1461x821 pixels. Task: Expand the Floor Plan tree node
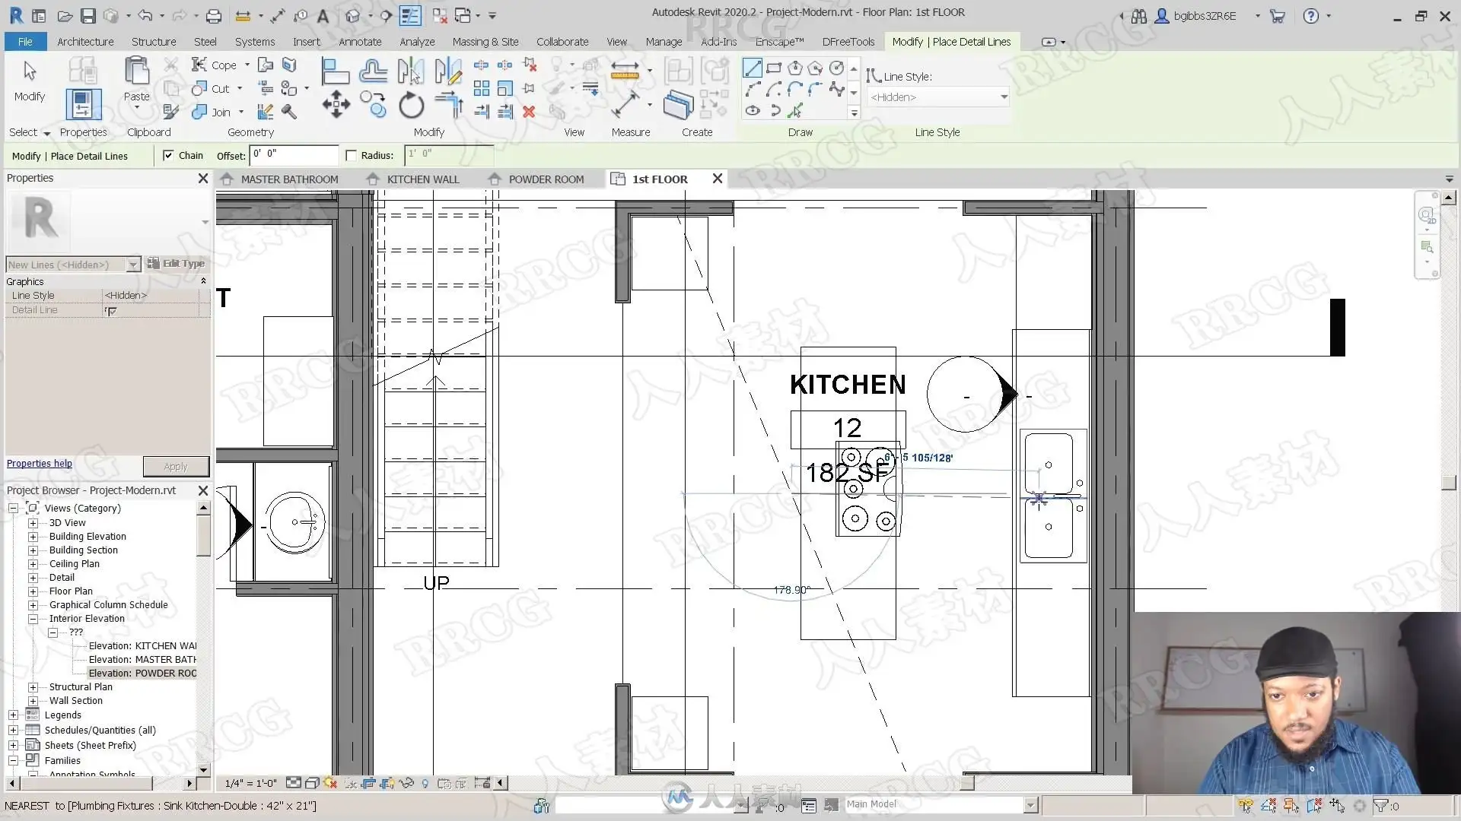point(33,591)
